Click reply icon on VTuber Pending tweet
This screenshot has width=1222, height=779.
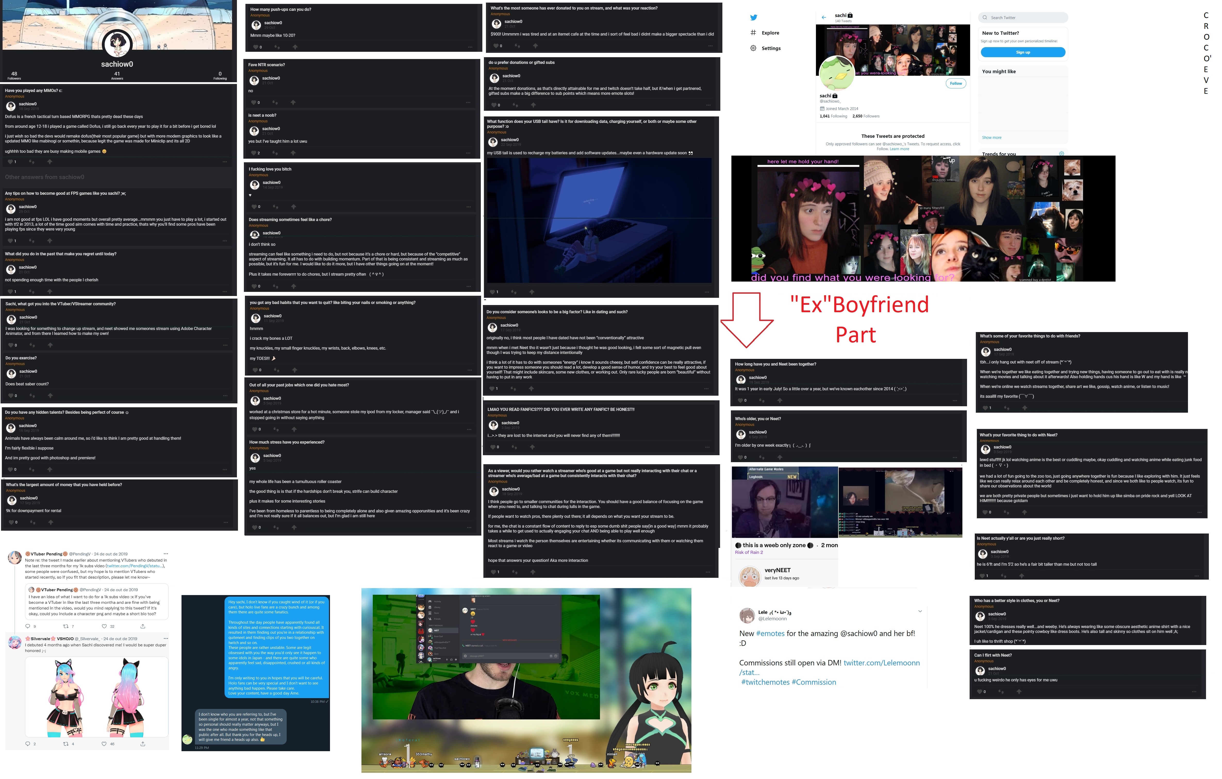click(x=28, y=626)
